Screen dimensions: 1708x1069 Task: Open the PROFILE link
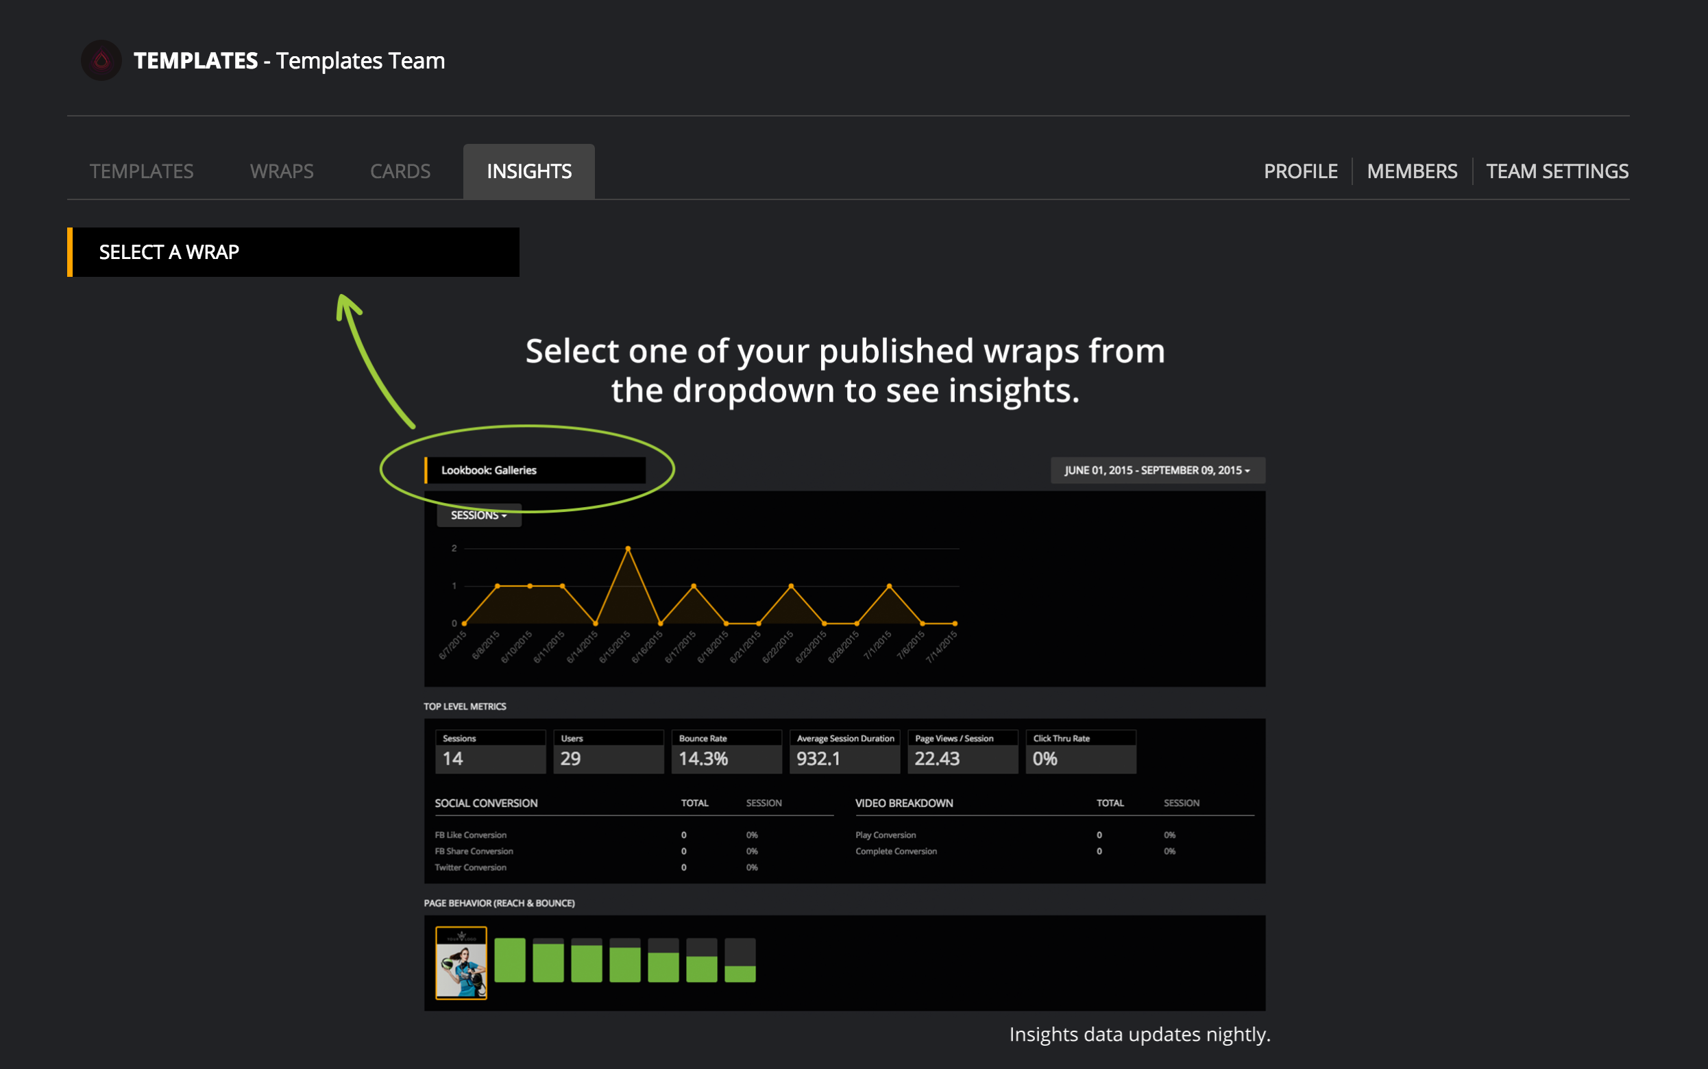tap(1300, 171)
